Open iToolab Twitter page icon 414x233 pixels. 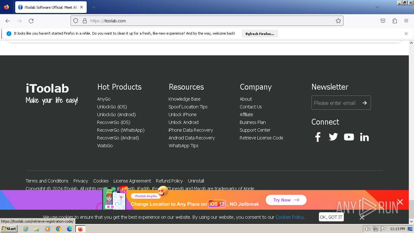pos(333,137)
